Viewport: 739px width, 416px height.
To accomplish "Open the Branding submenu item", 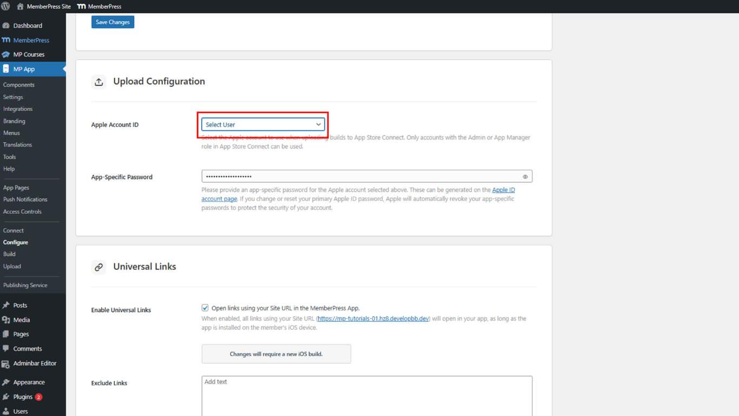I will coord(14,121).
